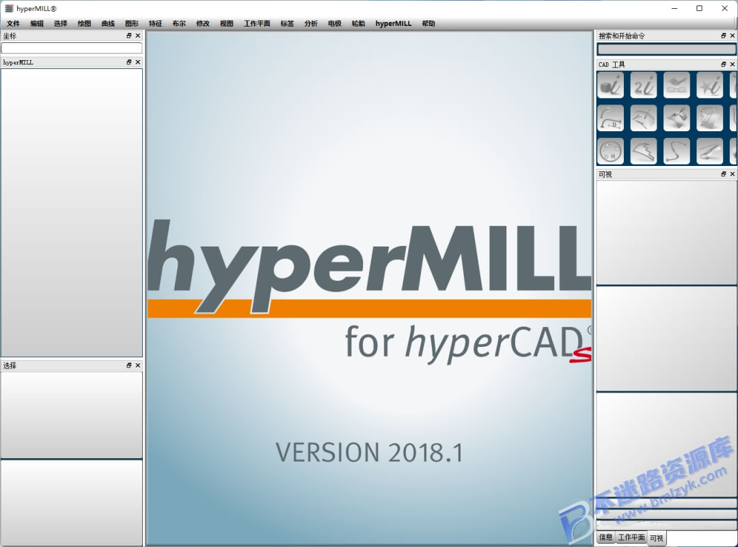
Task: Close the 可视 visibility panel
Action: point(733,174)
